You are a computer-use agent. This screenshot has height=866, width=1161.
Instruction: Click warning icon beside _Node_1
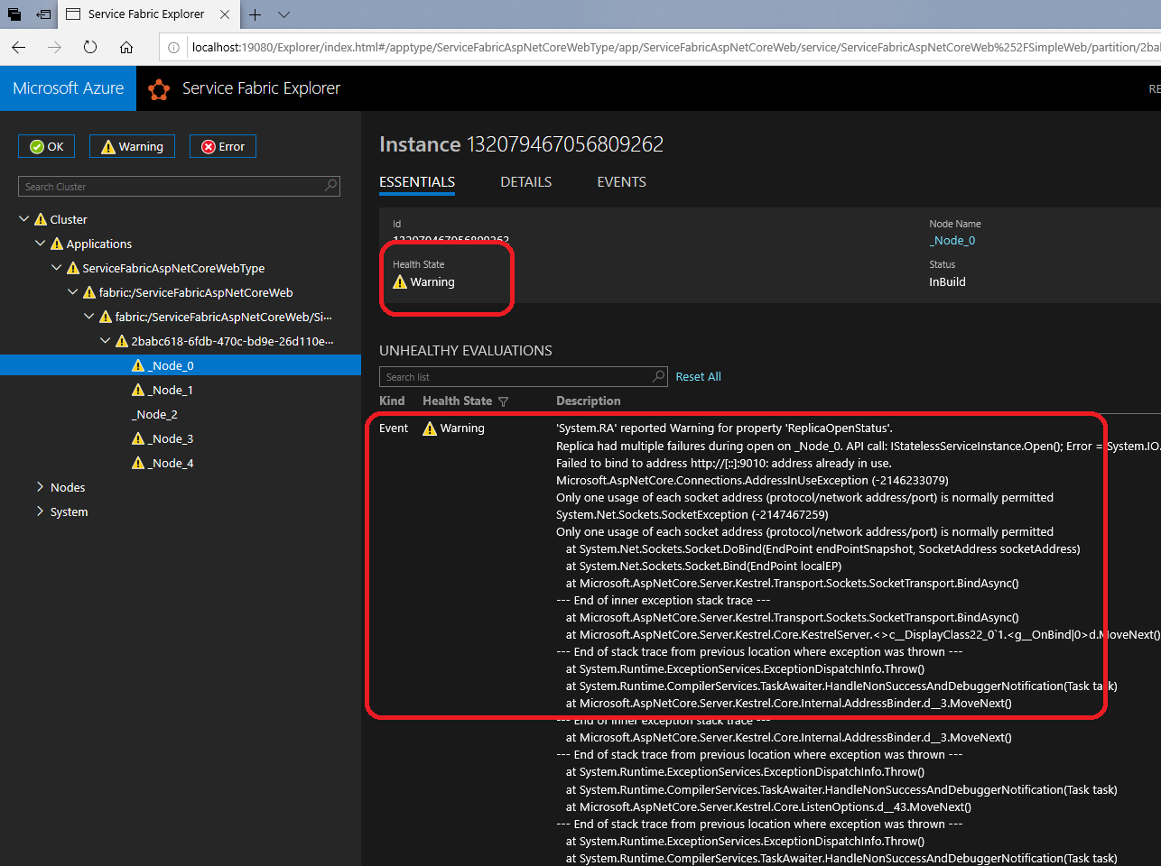coord(138,390)
